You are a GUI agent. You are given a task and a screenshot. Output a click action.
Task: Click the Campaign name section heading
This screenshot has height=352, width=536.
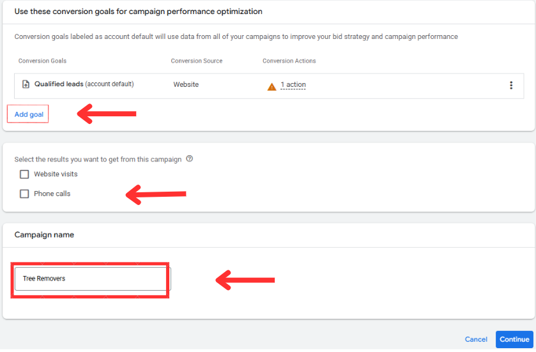44,235
